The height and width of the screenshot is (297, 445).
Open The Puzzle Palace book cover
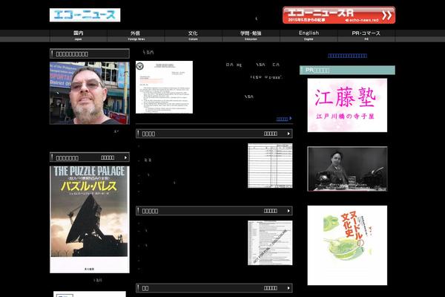pyautogui.click(x=90, y=220)
